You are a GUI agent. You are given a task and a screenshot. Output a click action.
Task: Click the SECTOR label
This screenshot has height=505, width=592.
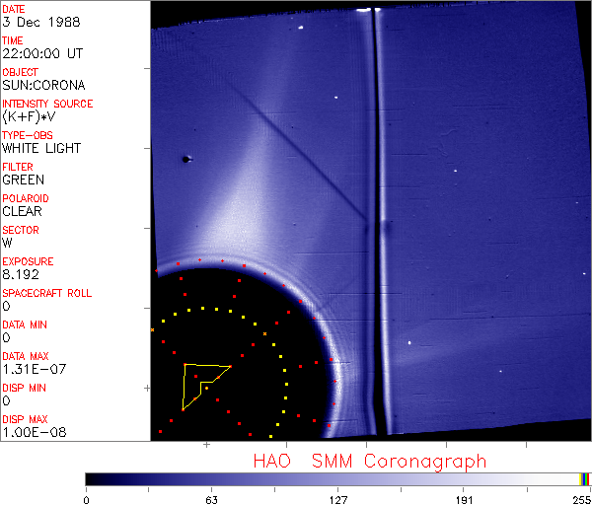pyautogui.click(x=21, y=230)
